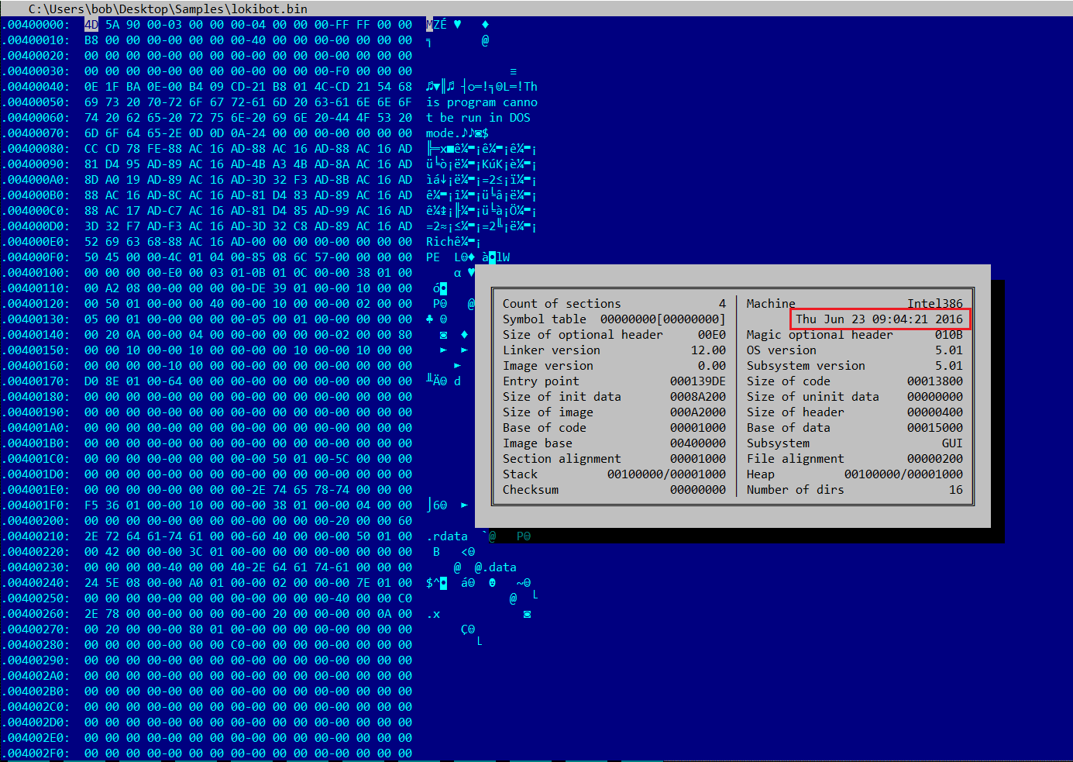
Task: Select the 00000400 header size value
Action: pyautogui.click(x=935, y=412)
